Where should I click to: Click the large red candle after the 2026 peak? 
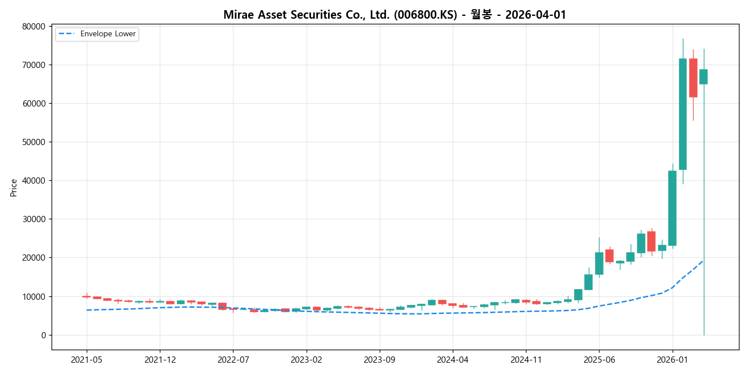tap(692, 79)
